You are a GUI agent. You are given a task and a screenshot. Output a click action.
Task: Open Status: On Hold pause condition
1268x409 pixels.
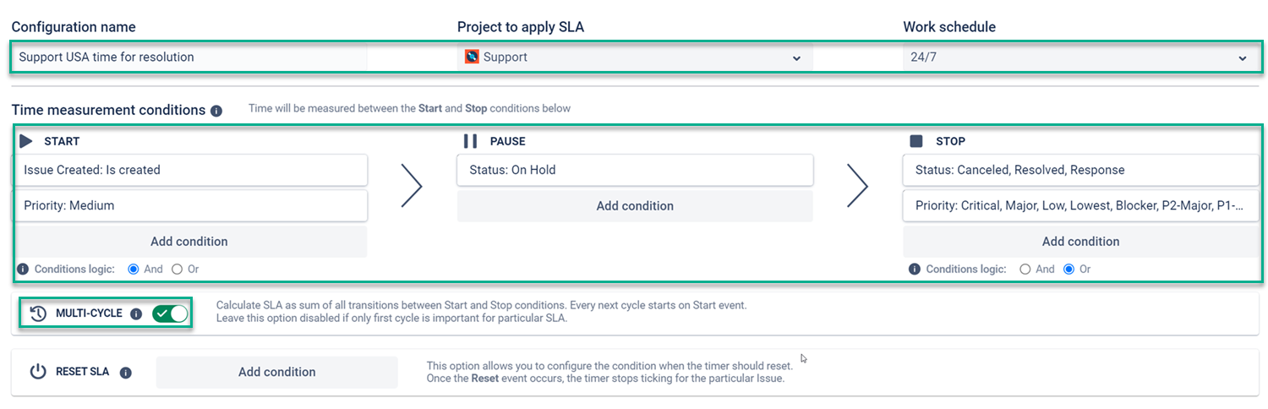click(635, 170)
